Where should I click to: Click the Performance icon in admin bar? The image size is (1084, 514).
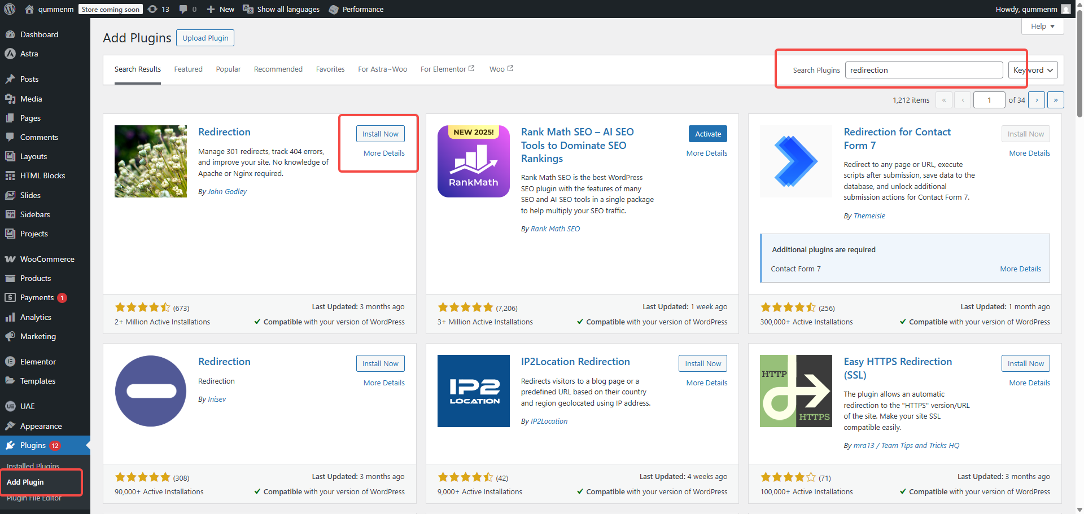click(334, 10)
